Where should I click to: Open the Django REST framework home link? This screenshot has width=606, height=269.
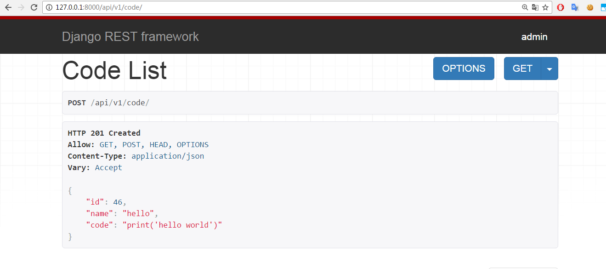pos(130,37)
